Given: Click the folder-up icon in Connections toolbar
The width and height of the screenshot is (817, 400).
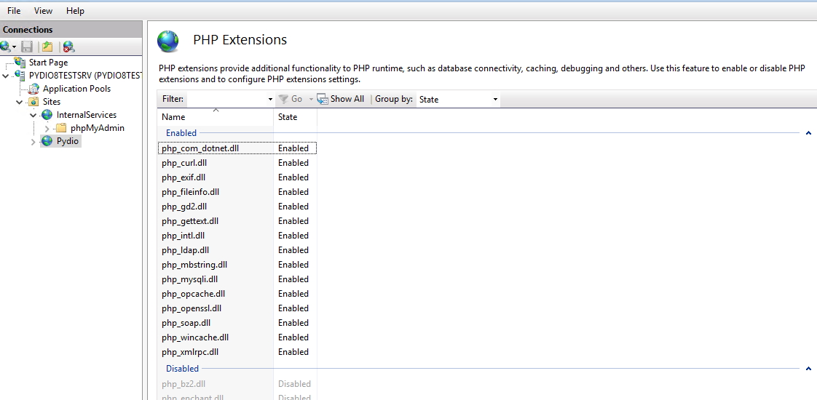Looking at the screenshot, I should pyautogui.click(x=47, y=47).
